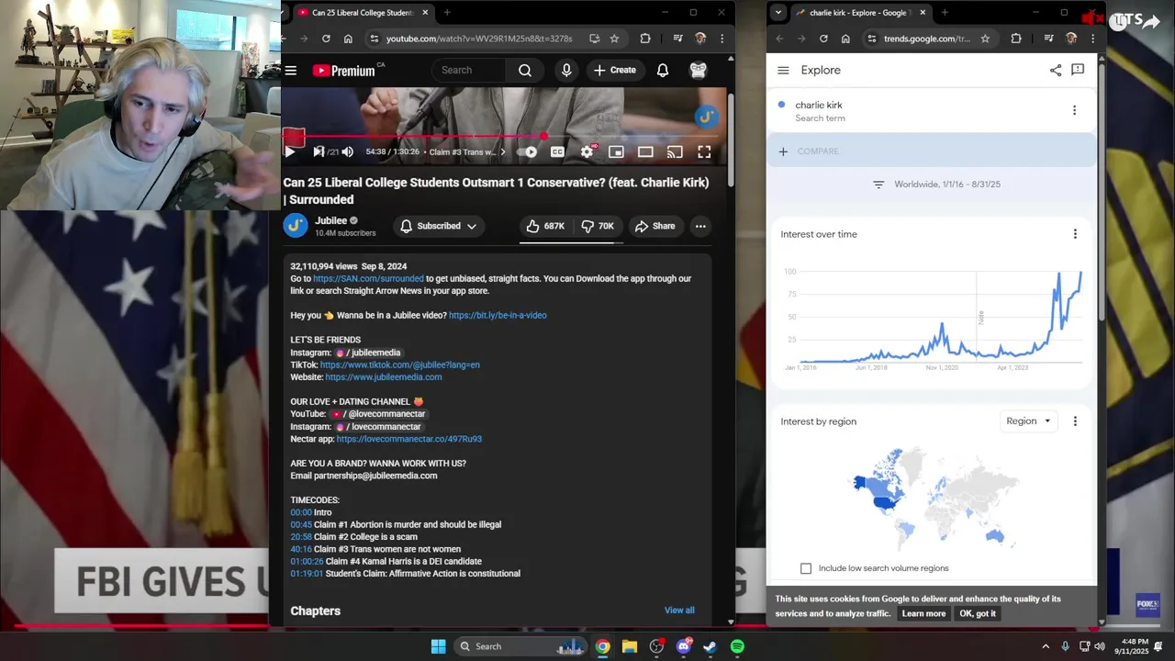1175x661 pixels.
Task: Cast the video to a TV
Action: pyautogui.click(x=675, y=151)
